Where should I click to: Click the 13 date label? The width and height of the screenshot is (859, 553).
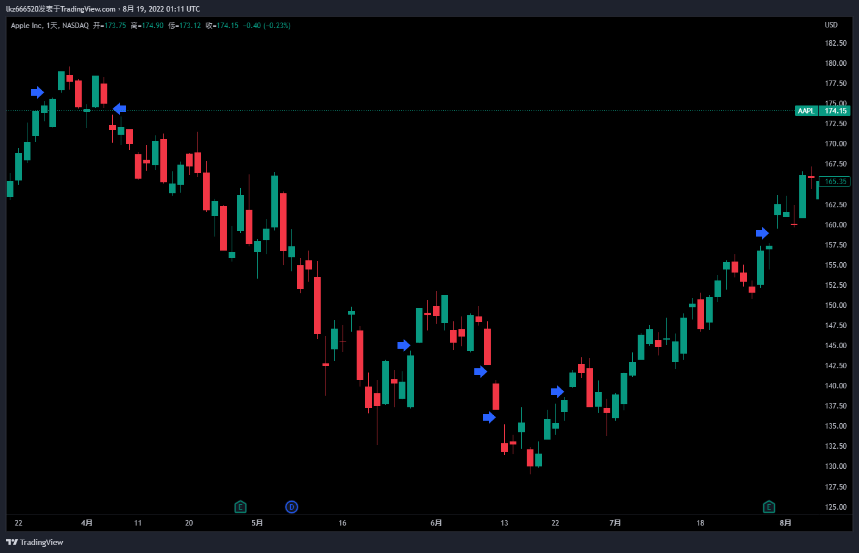pyautogui.click(x=504, y=523)
